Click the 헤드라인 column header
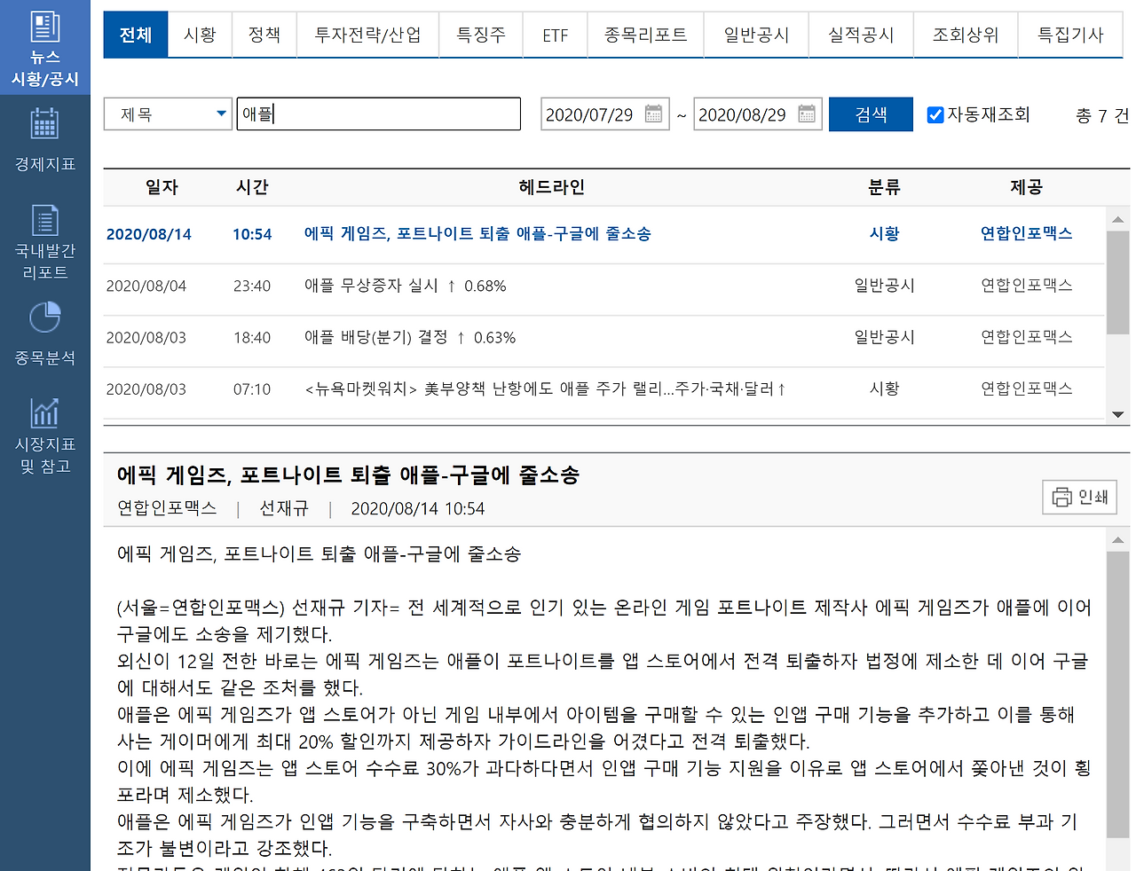1136x871 pixels. point(551,187)
